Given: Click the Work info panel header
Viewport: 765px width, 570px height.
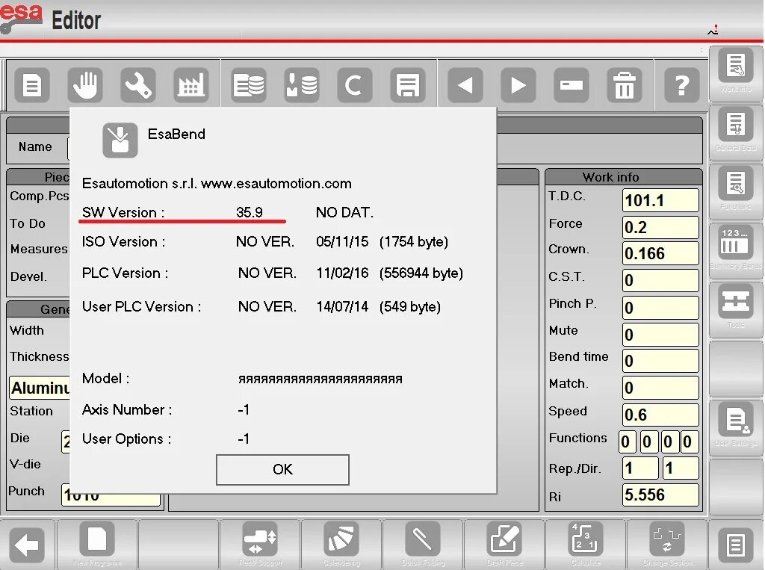Looking at the screenshot, I should pos(624,176).
